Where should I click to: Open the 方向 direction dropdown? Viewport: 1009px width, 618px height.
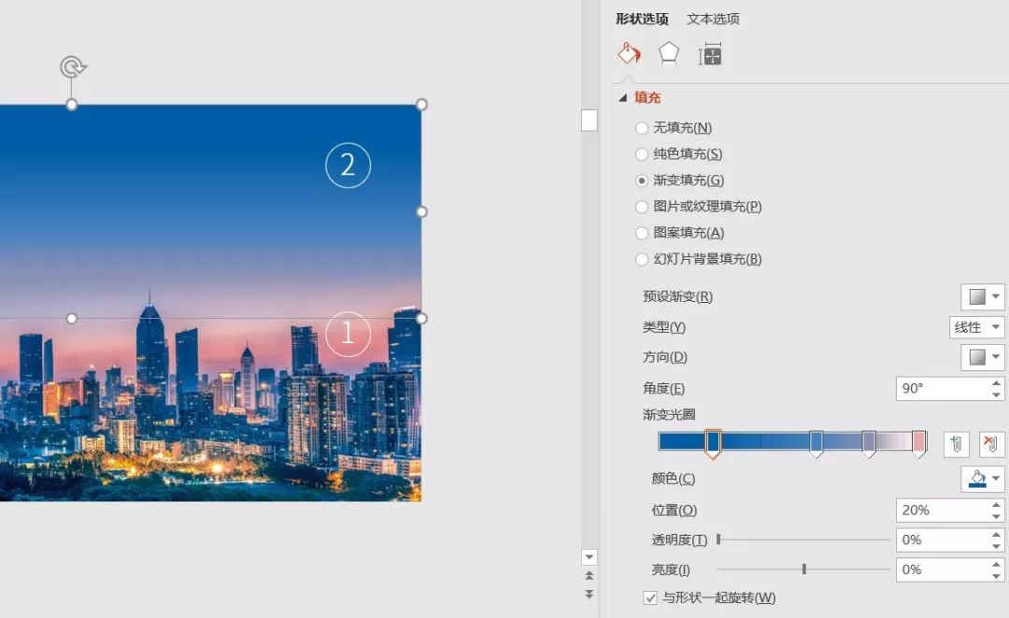pos(983,357)
